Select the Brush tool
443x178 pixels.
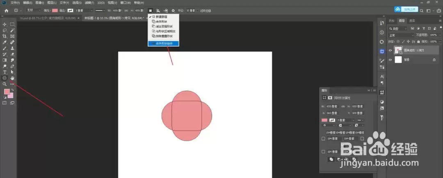[x=5, y=48]
